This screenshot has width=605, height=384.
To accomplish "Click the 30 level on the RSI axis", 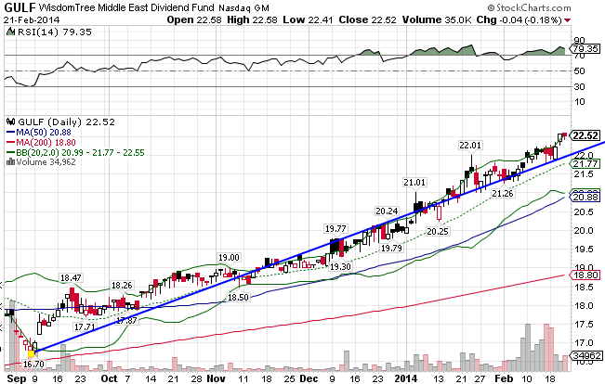I will coord(579,86).
